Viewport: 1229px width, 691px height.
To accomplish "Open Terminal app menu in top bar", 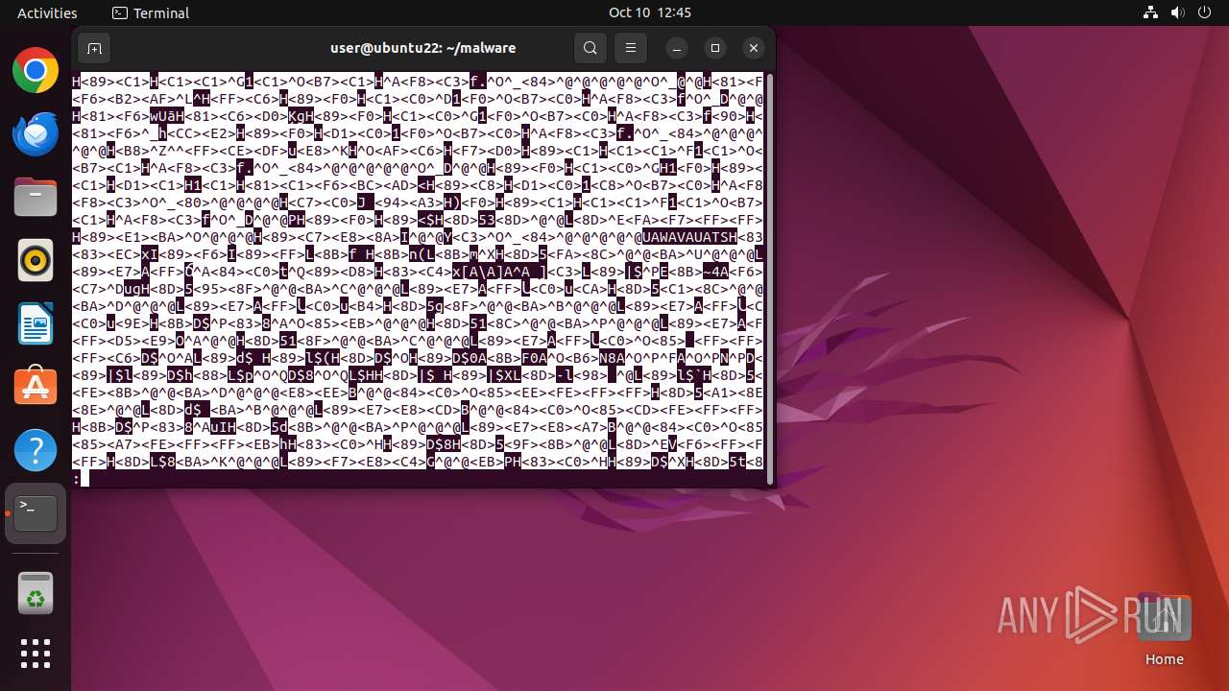I will coord(151,12).
